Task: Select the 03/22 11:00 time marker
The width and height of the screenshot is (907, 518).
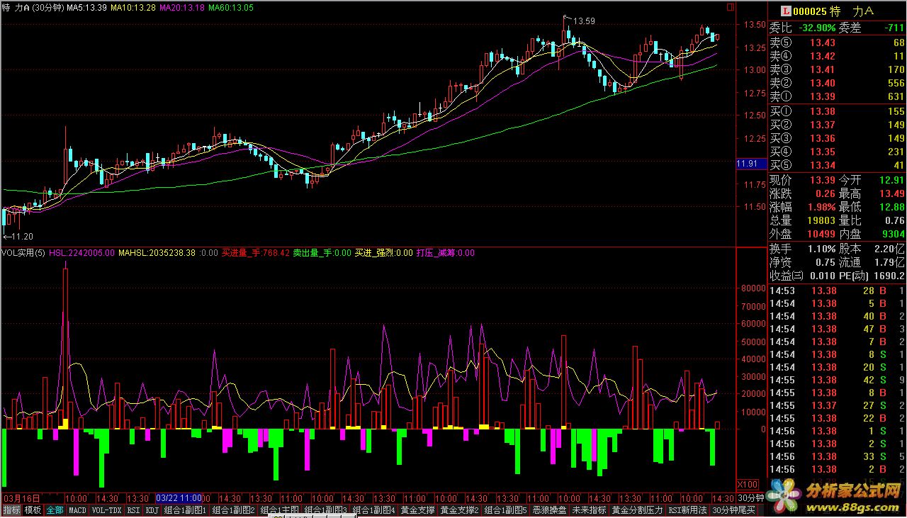Action: pyautogui.click(x=179, y=498)
